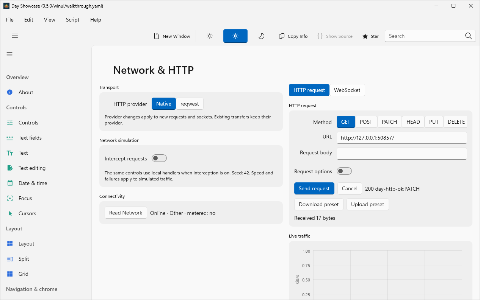The height and width of the screenshot is (300, 480).
Task: Open the Grid page icon
Action: pos(10,274)
